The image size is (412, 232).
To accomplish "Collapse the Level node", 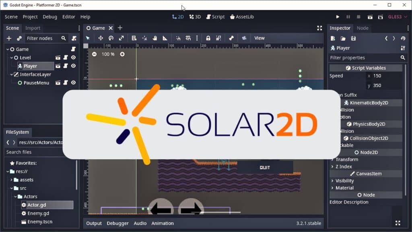I will coord(12,58).
